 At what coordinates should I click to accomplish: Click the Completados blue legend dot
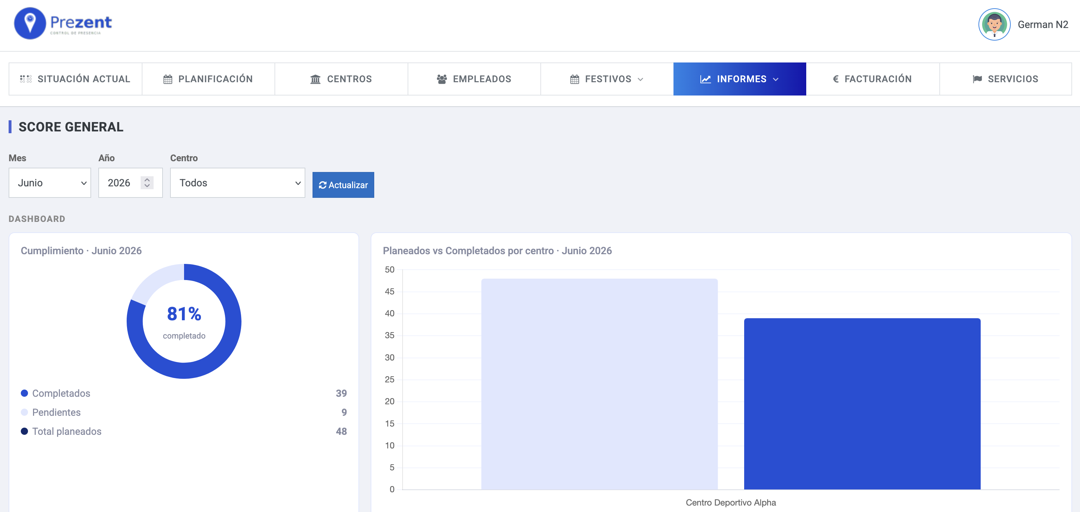coord(24,393)
